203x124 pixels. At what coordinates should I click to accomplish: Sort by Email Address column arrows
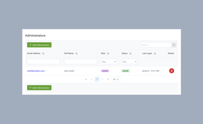point(43,54)
